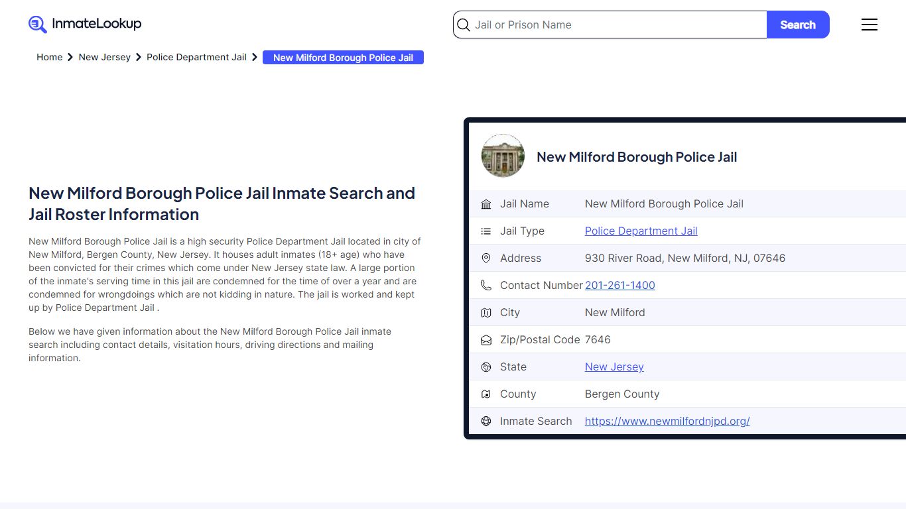Click the jail building thumbnail photo
This screenshot has height=509, width=906.
coord(503,156)
